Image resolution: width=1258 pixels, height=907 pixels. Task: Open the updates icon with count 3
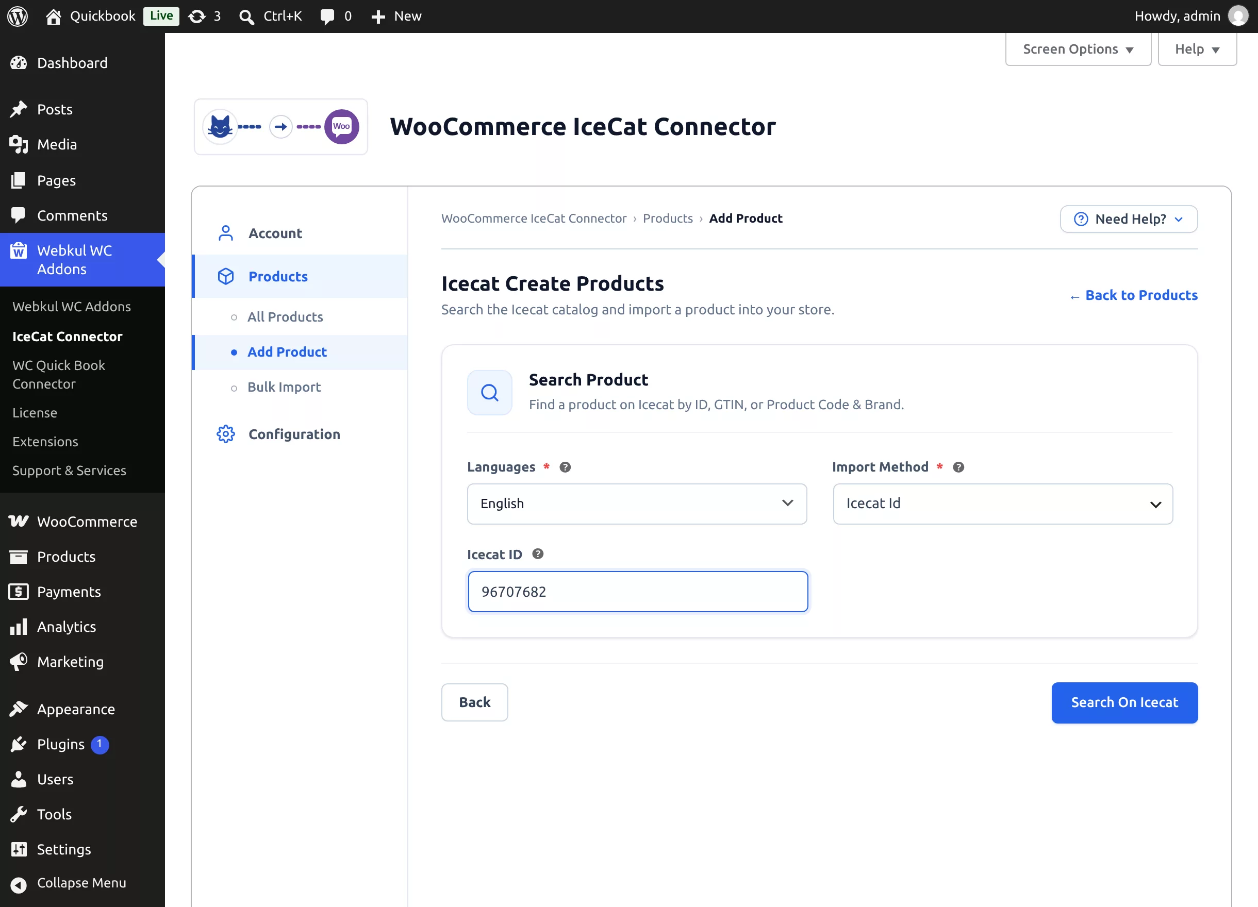(x=197, y=16)
